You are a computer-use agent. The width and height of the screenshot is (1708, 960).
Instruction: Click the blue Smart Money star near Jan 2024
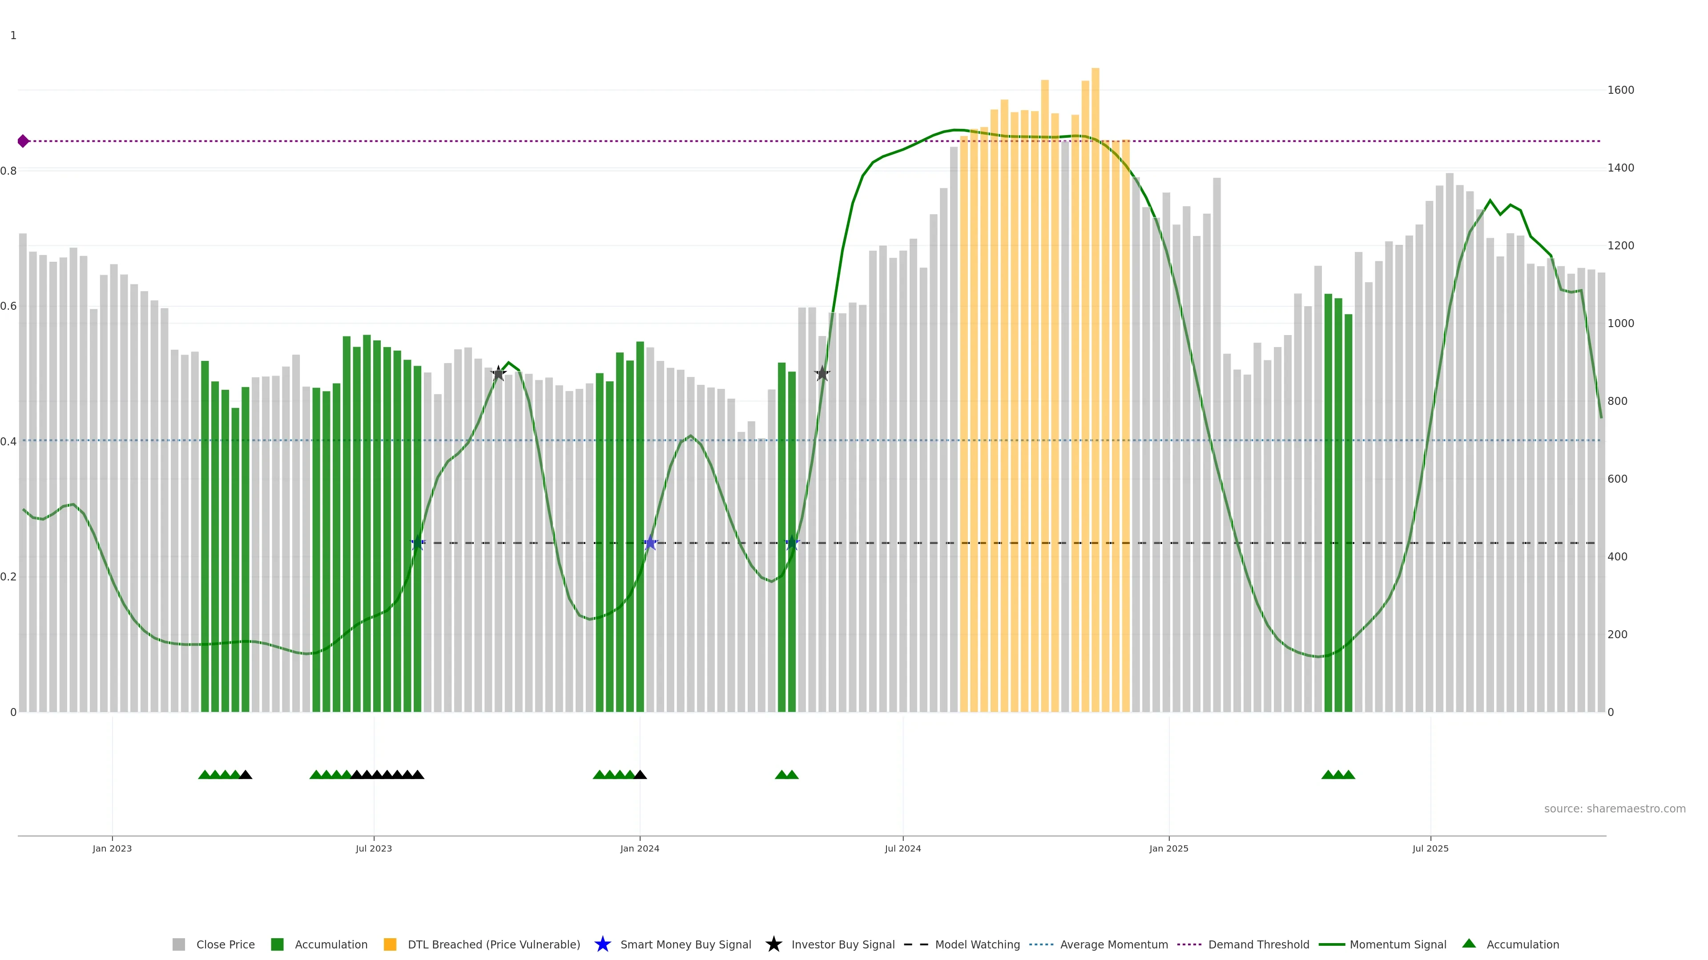tap(650, 543)
